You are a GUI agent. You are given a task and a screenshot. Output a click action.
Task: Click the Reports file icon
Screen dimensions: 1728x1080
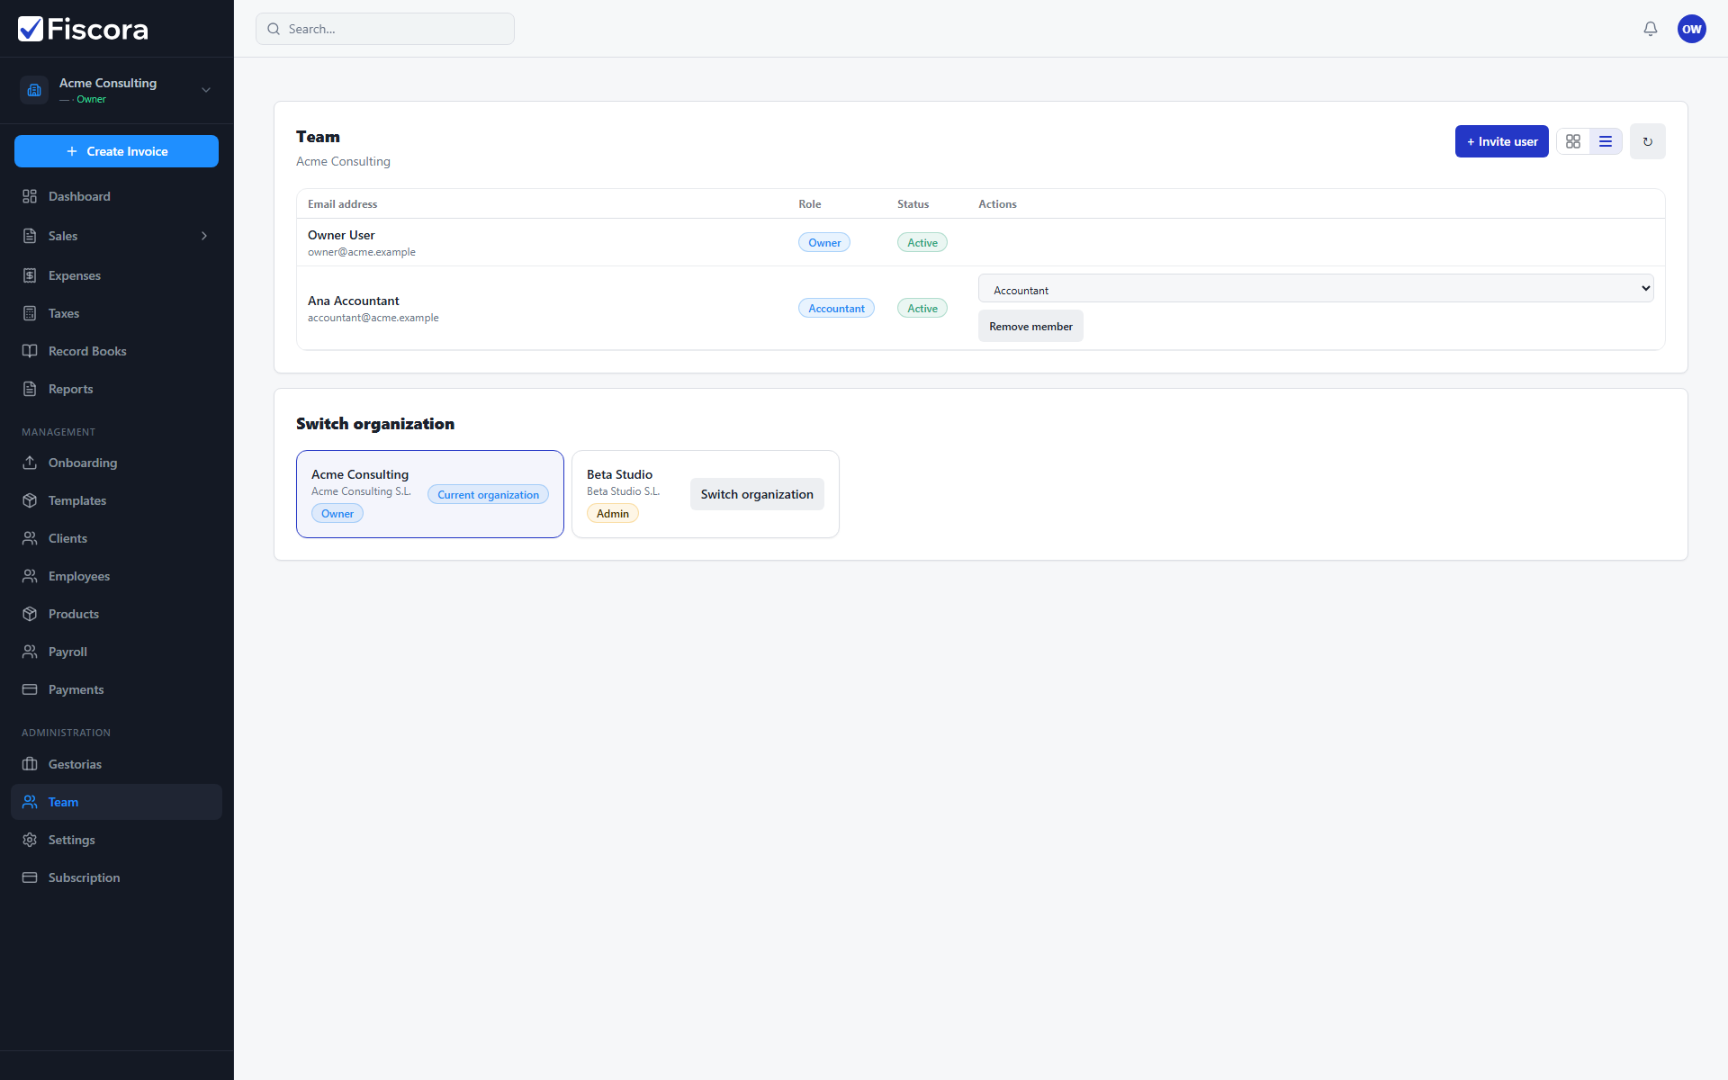[x=30, y=389]
